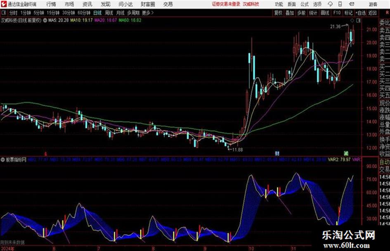The height and width of the screenshot is (251, 390).
Task: Click the 画线 drawing button
Action: (x=325, y=13)
